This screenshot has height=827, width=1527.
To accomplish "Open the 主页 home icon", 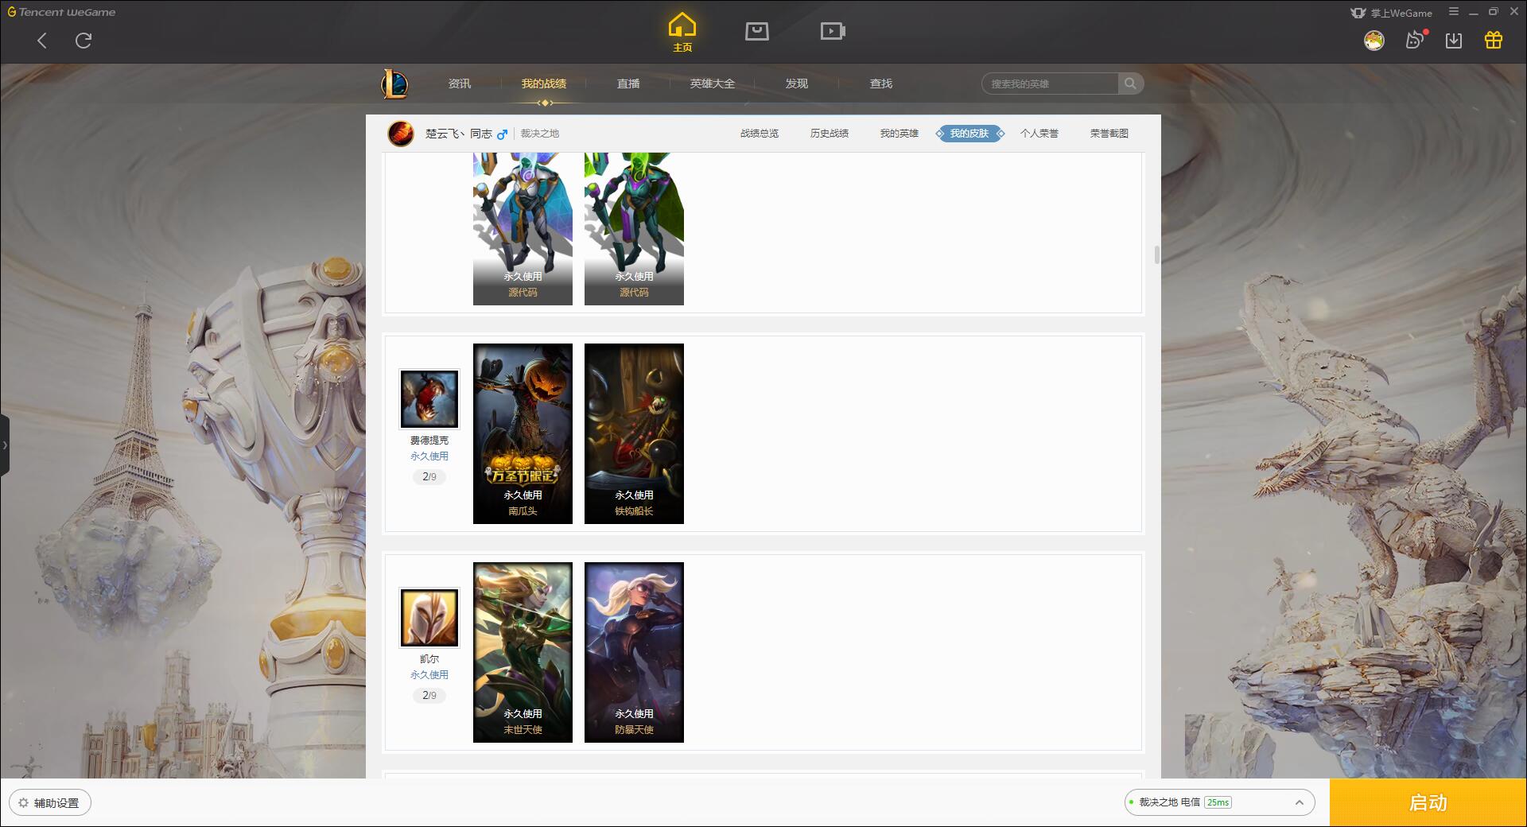I will pos(682,33).
